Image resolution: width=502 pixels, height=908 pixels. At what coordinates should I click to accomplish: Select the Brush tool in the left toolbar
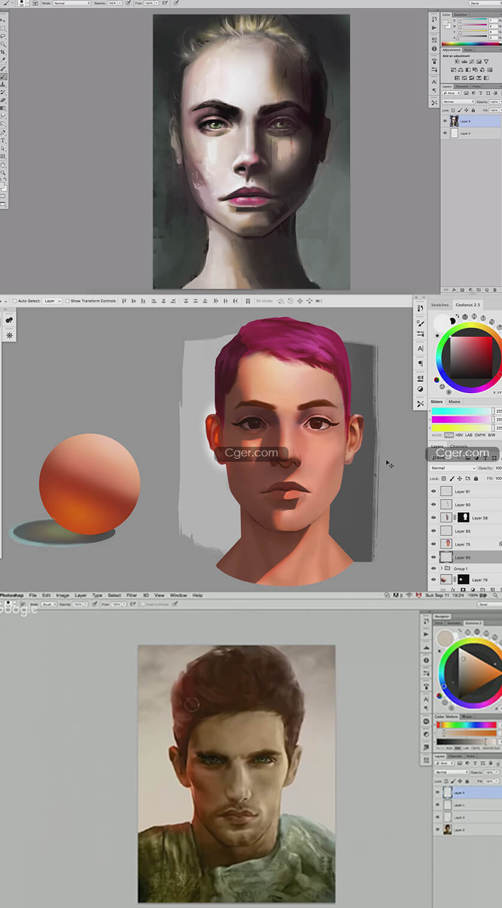[3, 76]
